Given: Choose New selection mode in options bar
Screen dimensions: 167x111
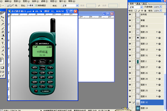Looking at the screenshot, I should coord(8,6).
